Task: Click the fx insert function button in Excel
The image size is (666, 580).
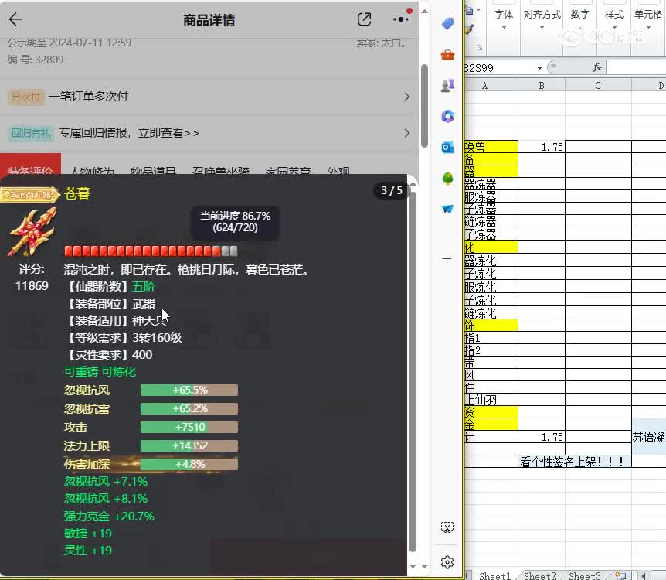Action: (596, 67)
